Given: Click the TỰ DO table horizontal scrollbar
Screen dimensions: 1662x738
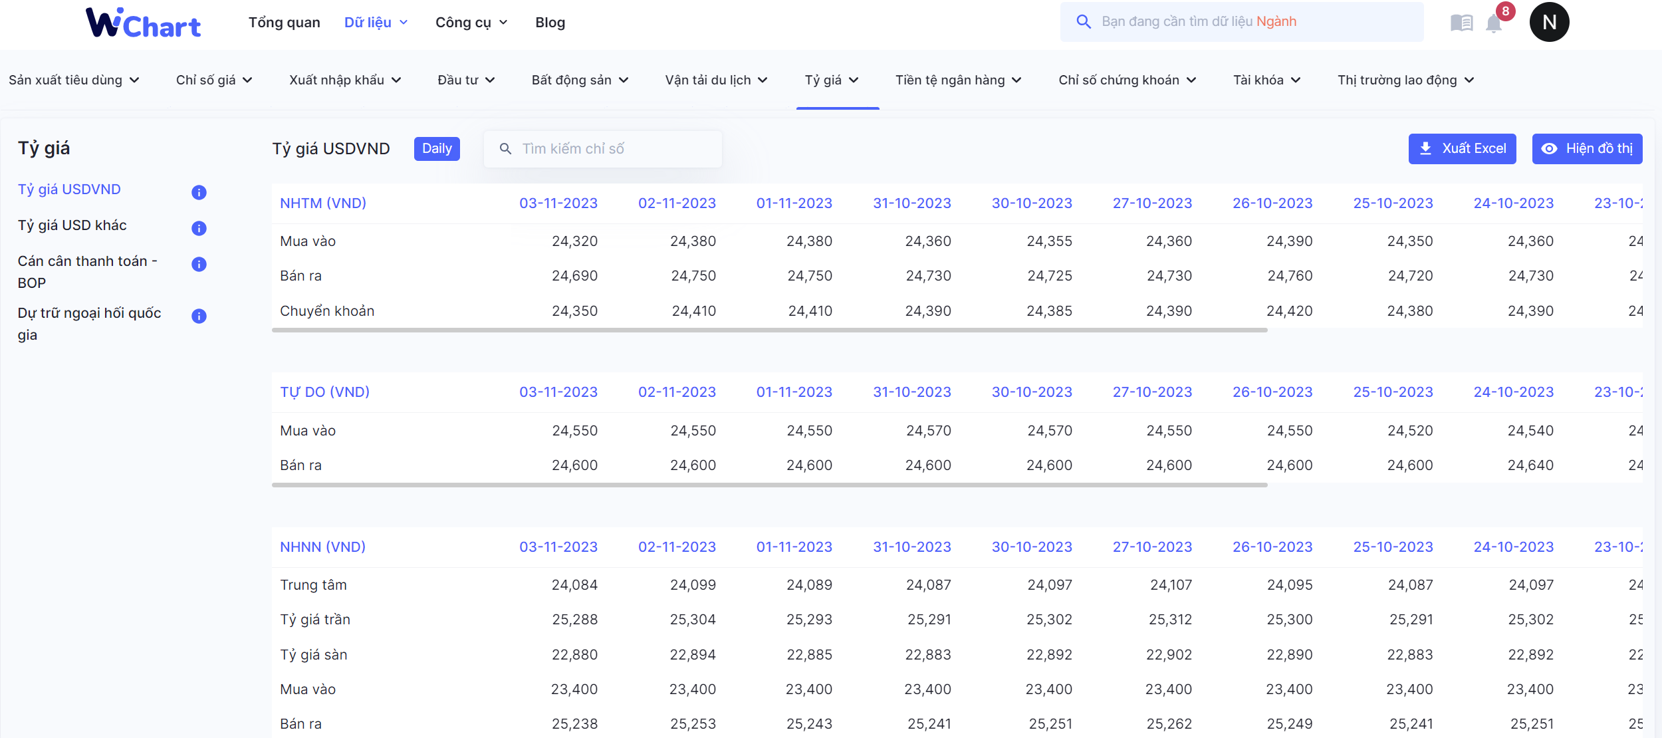Looking at the screenshot, I should click(x=769, y=485).
